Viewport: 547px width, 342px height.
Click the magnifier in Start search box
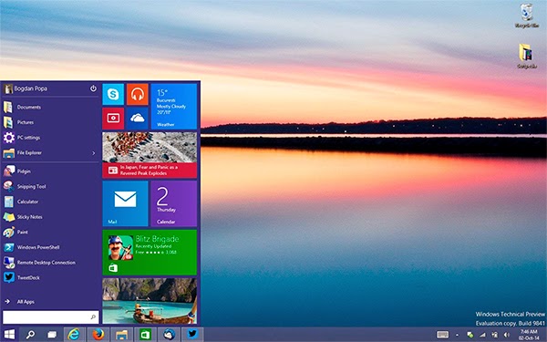coord(93,316)
